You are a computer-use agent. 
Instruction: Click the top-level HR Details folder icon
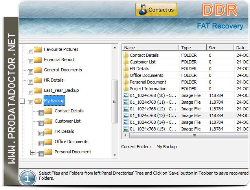(38, 80)
